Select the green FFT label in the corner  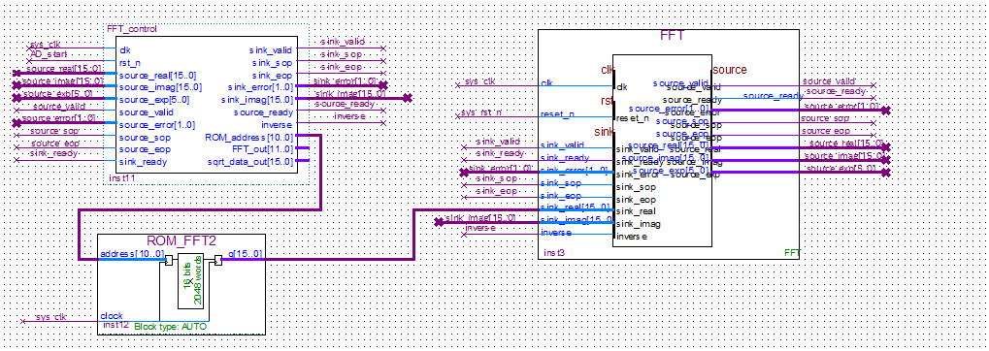792,253
